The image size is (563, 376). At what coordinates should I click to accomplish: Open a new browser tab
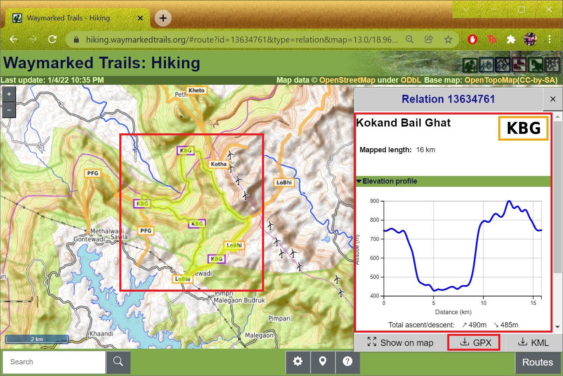(163, 18)
